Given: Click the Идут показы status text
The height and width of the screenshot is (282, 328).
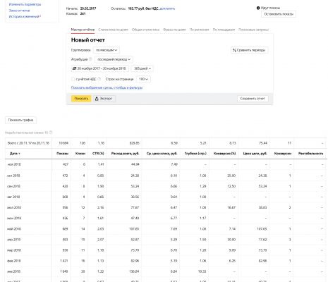Looking at the screenshot, I should pos(270,8).
